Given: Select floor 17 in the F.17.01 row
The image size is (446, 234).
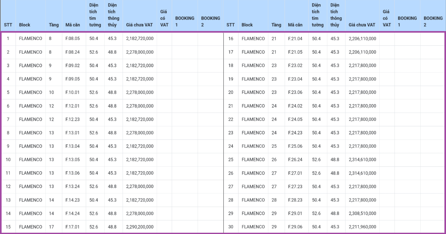Looking at the screenshot, I should [51, 227].
